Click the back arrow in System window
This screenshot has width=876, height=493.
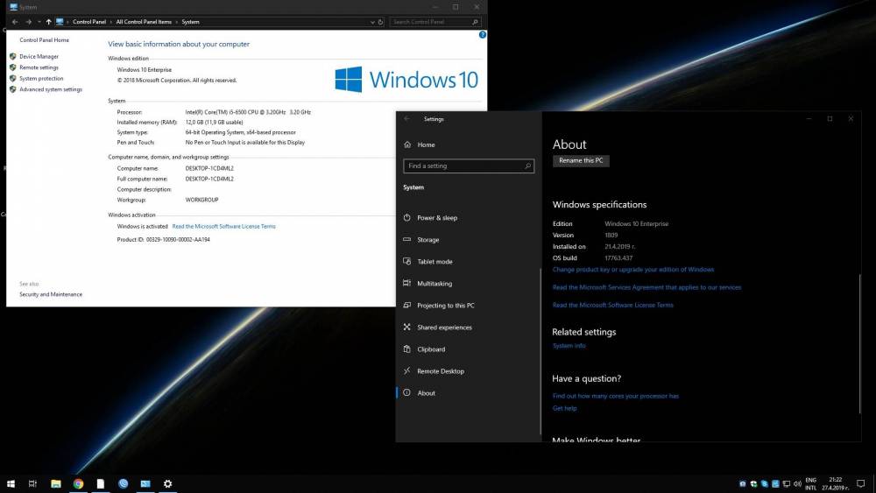click(15, 22)
